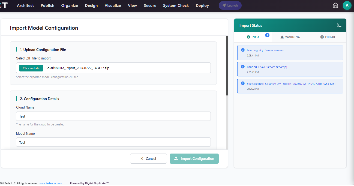
Task: Open the Secure menu
Action: pos(150,5)
